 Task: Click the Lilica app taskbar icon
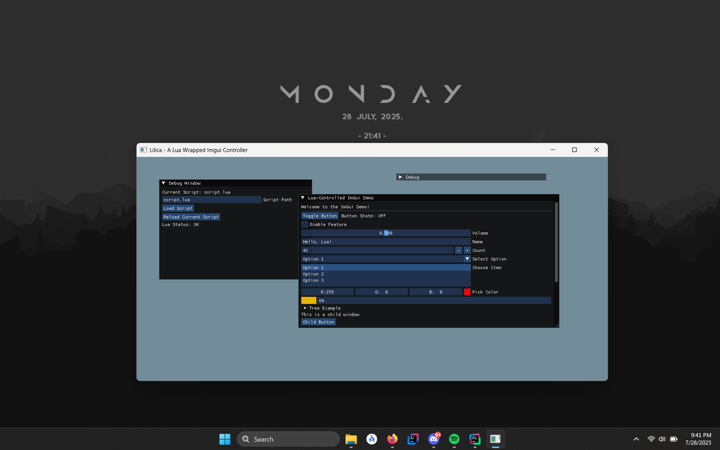click(x=496, y=439)
